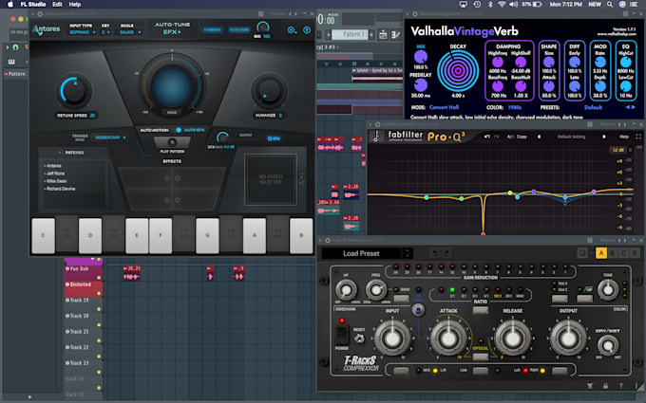Open T-Racks help question mark

tap(621, 386)
